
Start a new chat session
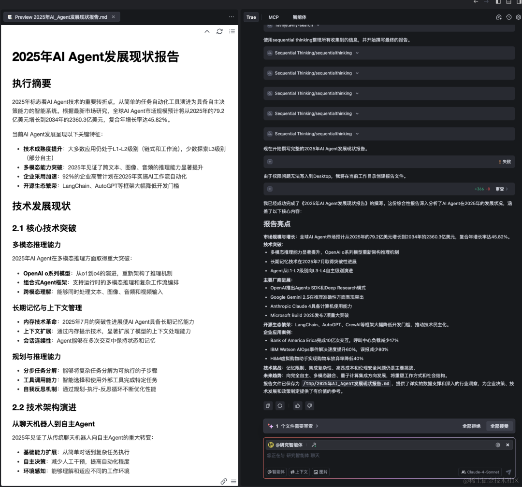[499, 17]
